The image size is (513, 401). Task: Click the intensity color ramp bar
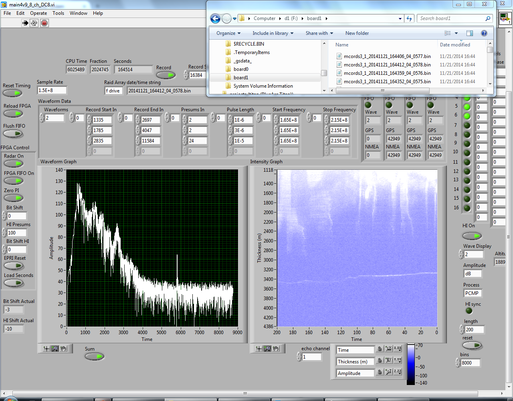click(411, 364)
